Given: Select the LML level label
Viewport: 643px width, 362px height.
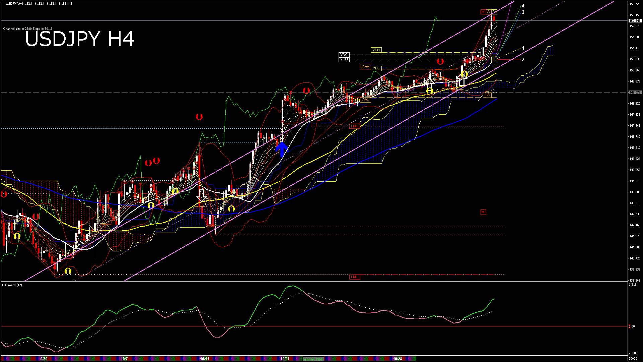Looking at the screenshot, I should pyautogui.click(x=354, y=277).
